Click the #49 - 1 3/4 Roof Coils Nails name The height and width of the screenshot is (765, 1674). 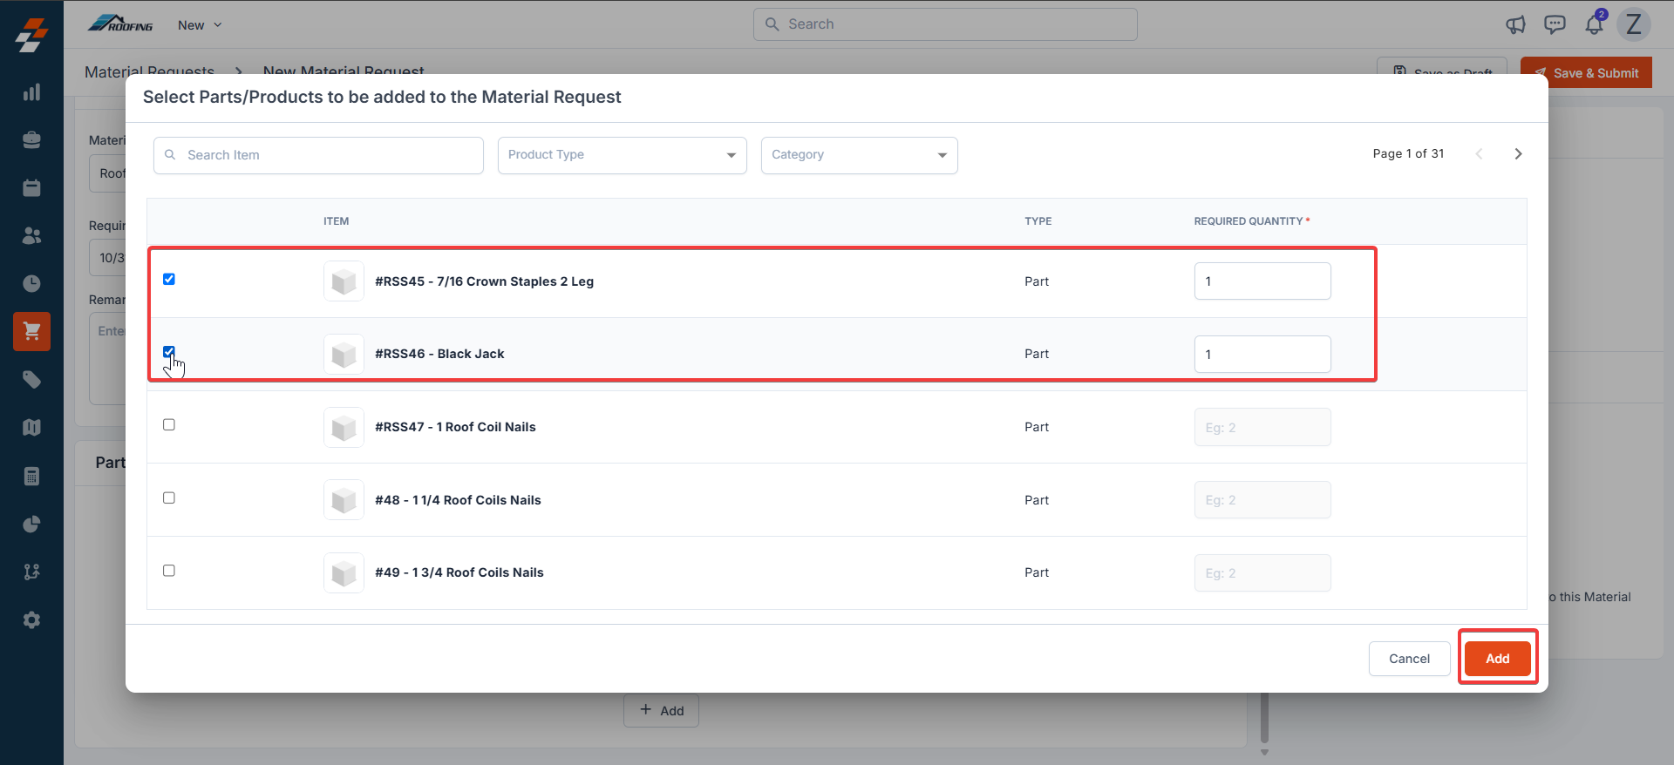pos(459,572)
